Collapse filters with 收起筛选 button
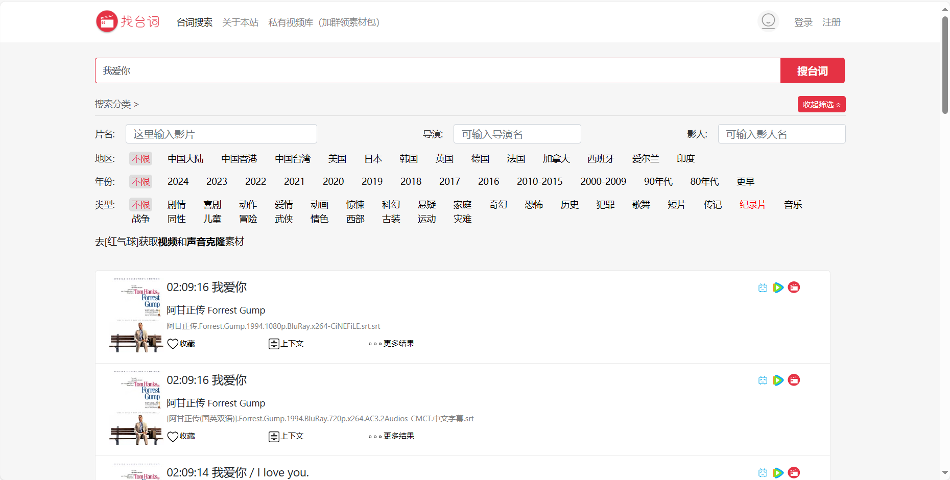The width and height of the screenshot is (950, 480). (x=821, y=104)
